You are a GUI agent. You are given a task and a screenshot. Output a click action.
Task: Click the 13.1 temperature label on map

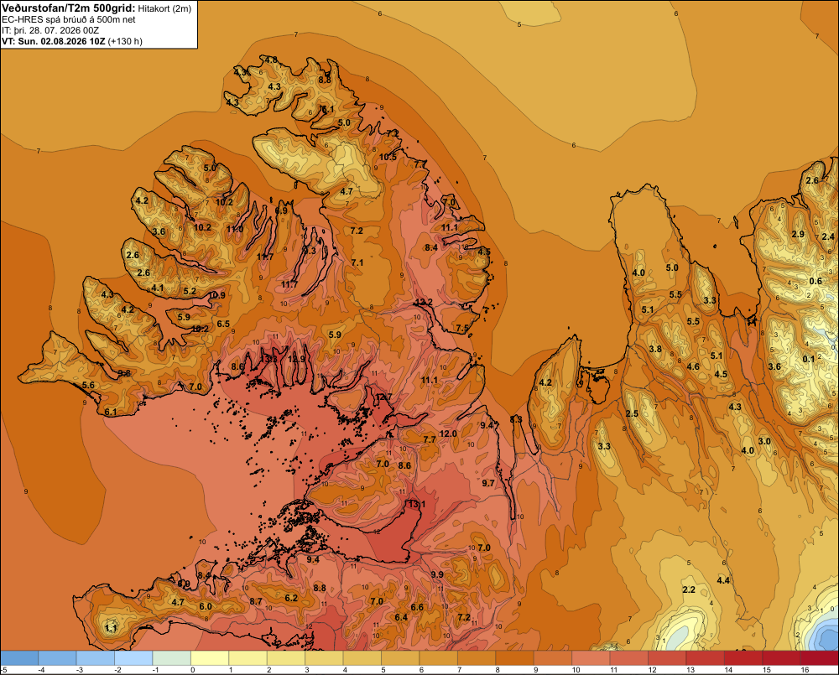coord(417,504)
